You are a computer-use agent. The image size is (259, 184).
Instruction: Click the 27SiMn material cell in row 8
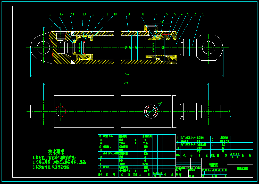[x=145, y=164]
